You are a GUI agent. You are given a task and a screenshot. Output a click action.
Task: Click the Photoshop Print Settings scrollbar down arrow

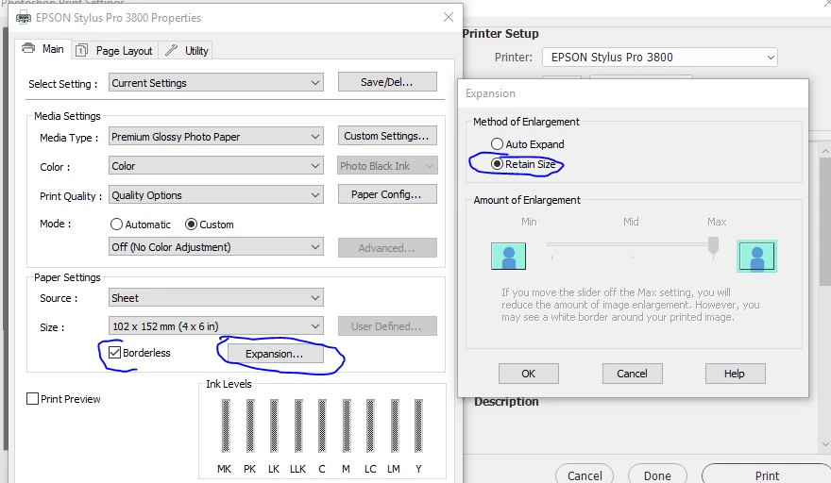click(825, 444)
